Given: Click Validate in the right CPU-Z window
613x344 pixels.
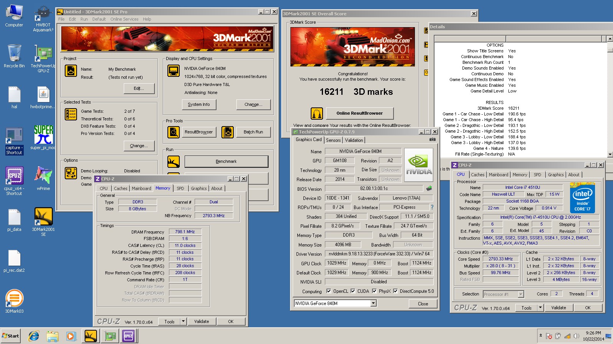Looking at the screenshot, I should (x=559, y=308).
